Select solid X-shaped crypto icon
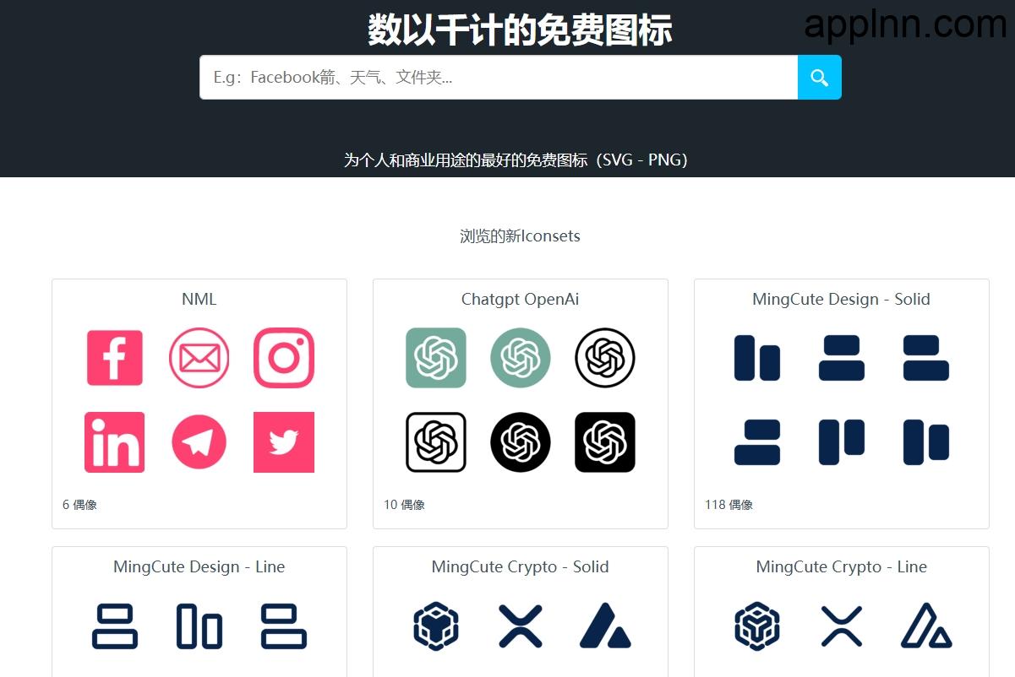The width and height of the screenshot is (1015, 677). pyautogui.click(x=521, y=626)
